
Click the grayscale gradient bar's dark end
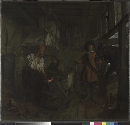coord(17,123)
